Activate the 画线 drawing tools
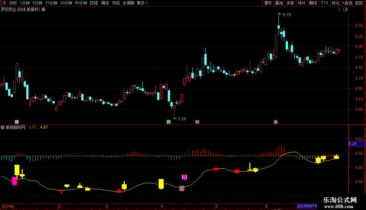The height and width of the screenshot is (210, 366). (x=313, y=3)
